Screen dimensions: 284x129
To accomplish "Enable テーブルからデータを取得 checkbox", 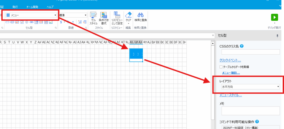I will coord(221,67).
